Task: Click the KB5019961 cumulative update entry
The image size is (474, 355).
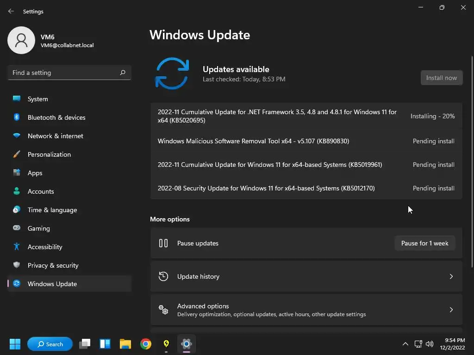Action: 306,165
